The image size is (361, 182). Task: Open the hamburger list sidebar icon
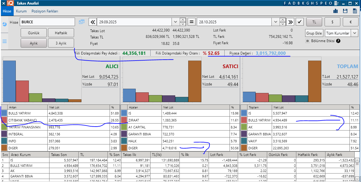point(4,41)
